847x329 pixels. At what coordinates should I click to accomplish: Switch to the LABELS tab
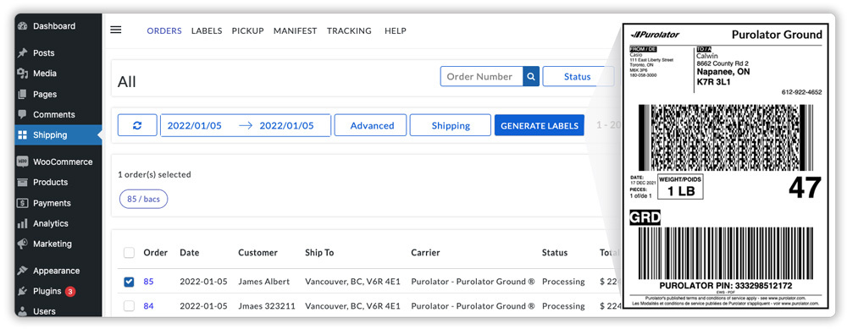click(207, 30)
